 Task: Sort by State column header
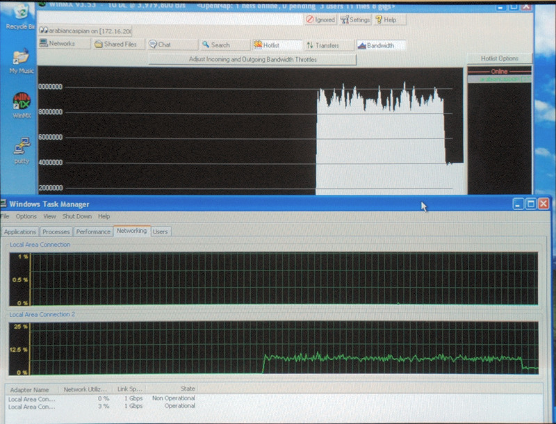[172, 389]
